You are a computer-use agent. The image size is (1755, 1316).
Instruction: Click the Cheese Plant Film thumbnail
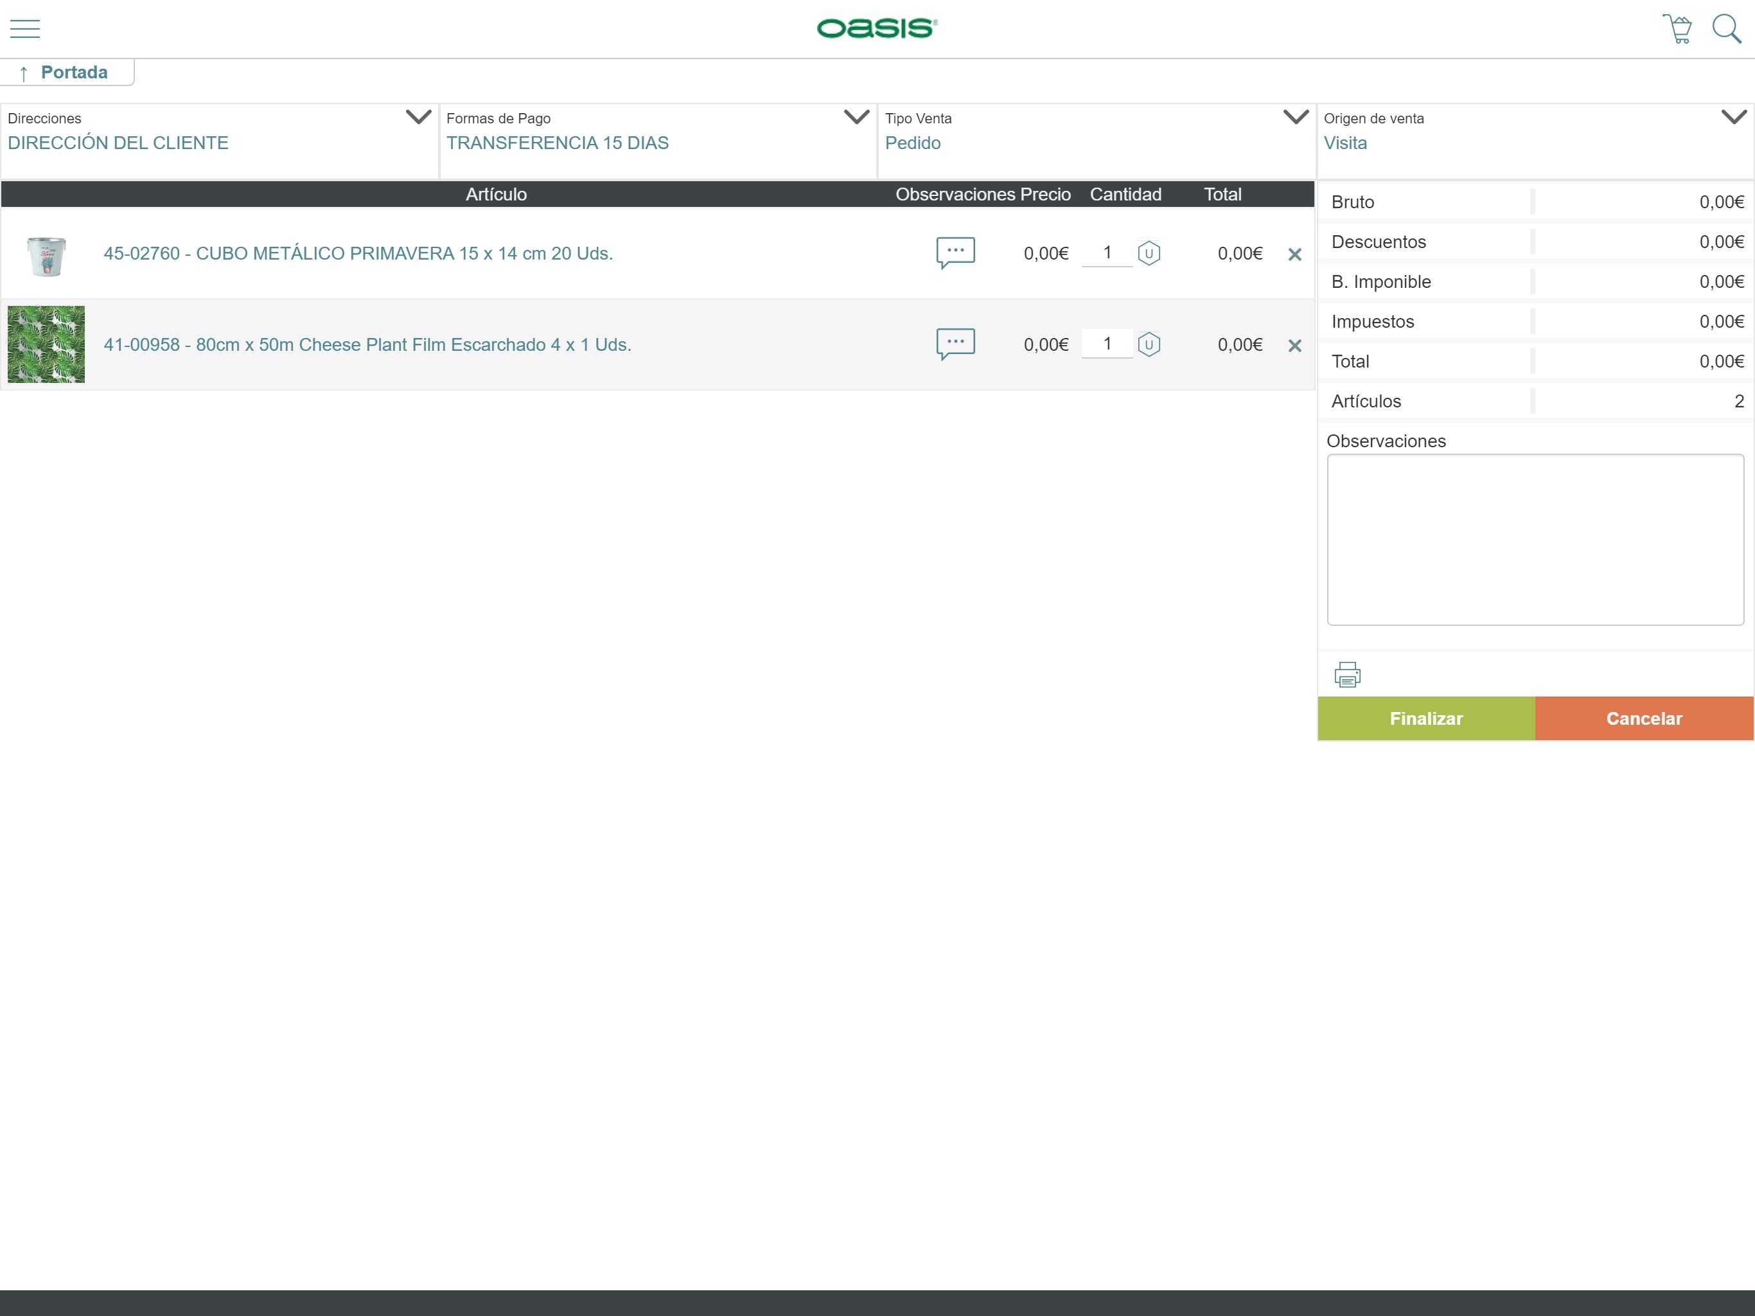46,344
